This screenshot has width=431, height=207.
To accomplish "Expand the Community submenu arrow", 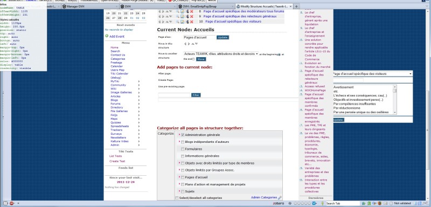I will tap(139, 85).
